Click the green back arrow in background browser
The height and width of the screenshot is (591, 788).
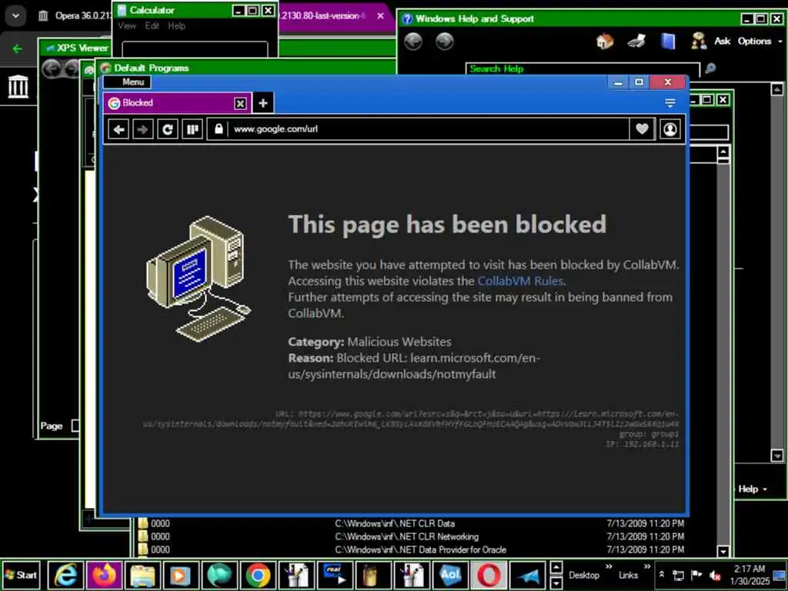(x=18, y=48)
